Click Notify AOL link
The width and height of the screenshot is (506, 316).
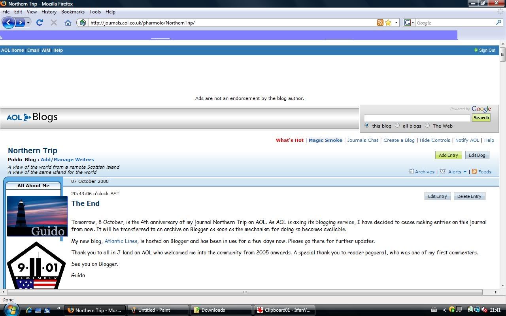coord(467,140)
